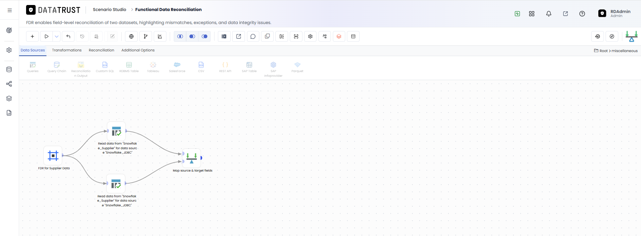Click the undo arrow toolbar button
This screenshot has width=641, height=236.
68,36
